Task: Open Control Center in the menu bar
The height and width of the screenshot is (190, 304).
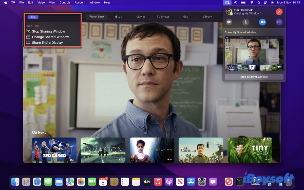Action: 265,3
